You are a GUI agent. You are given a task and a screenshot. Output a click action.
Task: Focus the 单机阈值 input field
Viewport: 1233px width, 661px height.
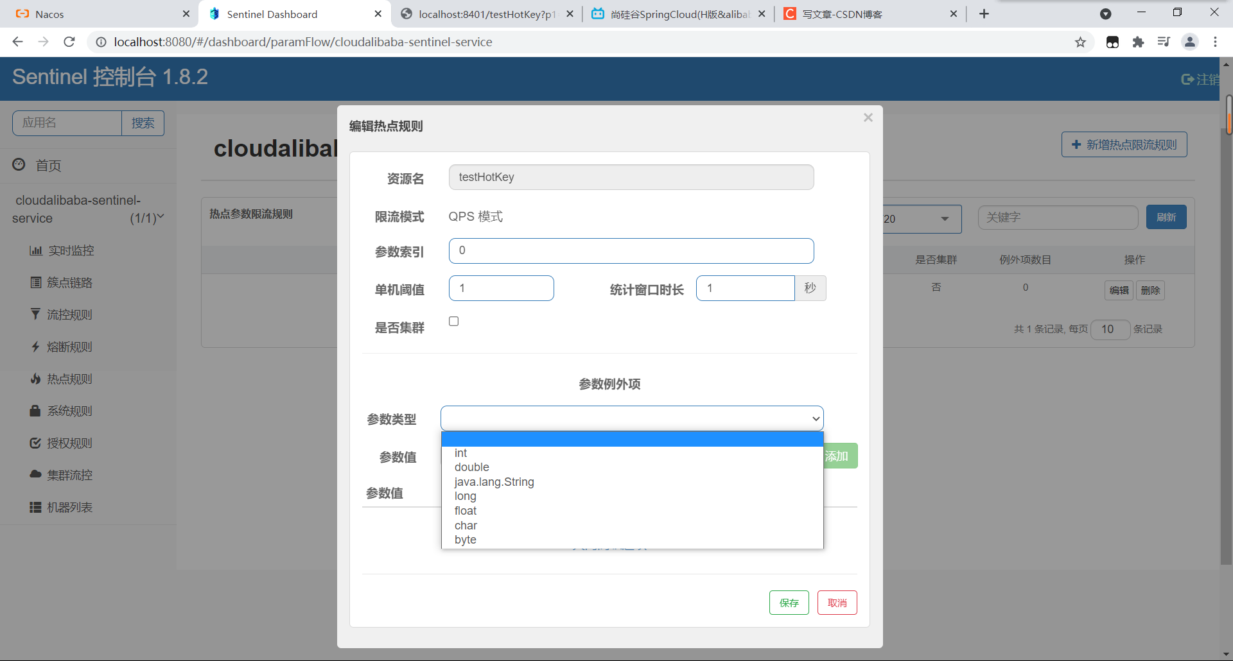pyautogui.click(x=502, y=288)
